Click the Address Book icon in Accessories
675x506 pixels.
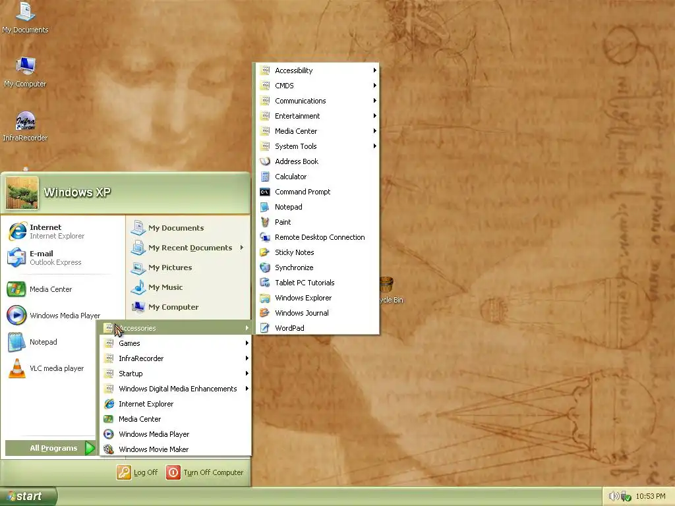point(265,161)
